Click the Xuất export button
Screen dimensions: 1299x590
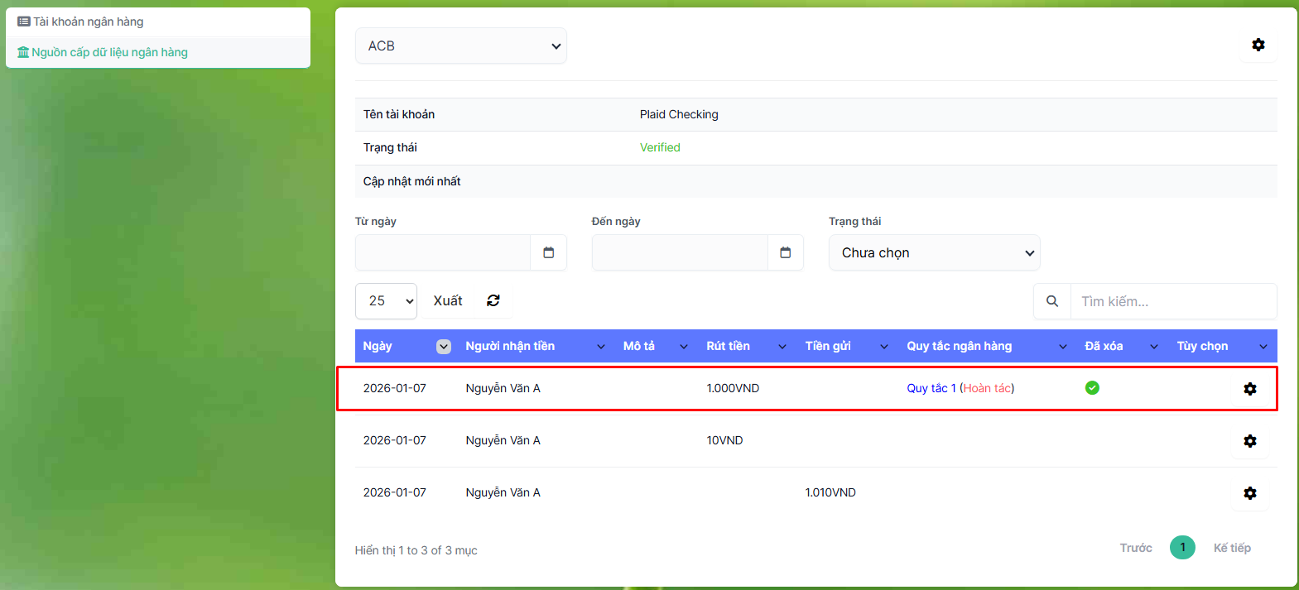click(448, 300)
